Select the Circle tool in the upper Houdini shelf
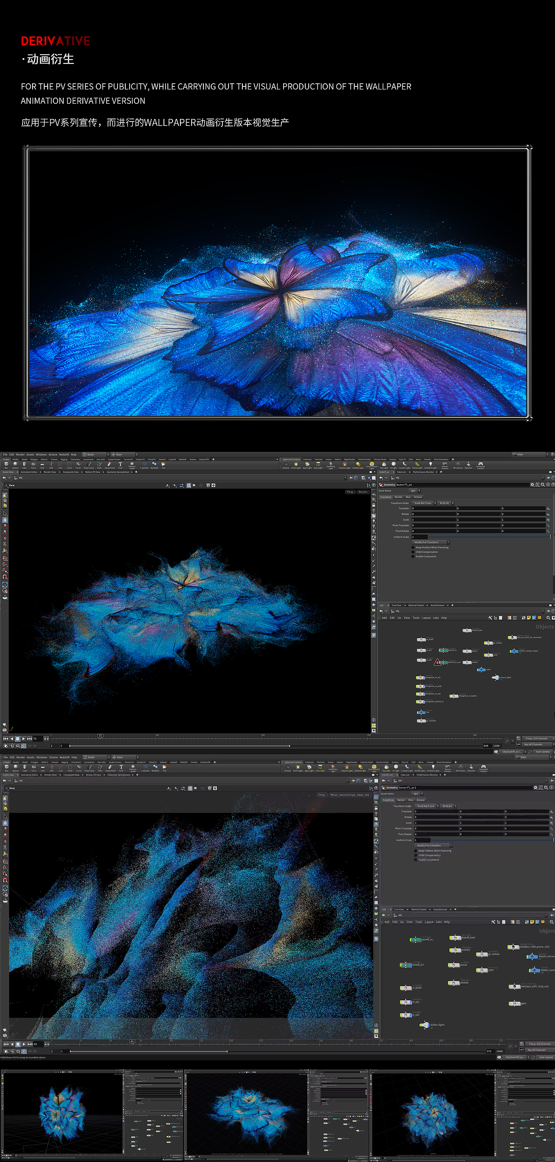 click(x=69, y=464)
